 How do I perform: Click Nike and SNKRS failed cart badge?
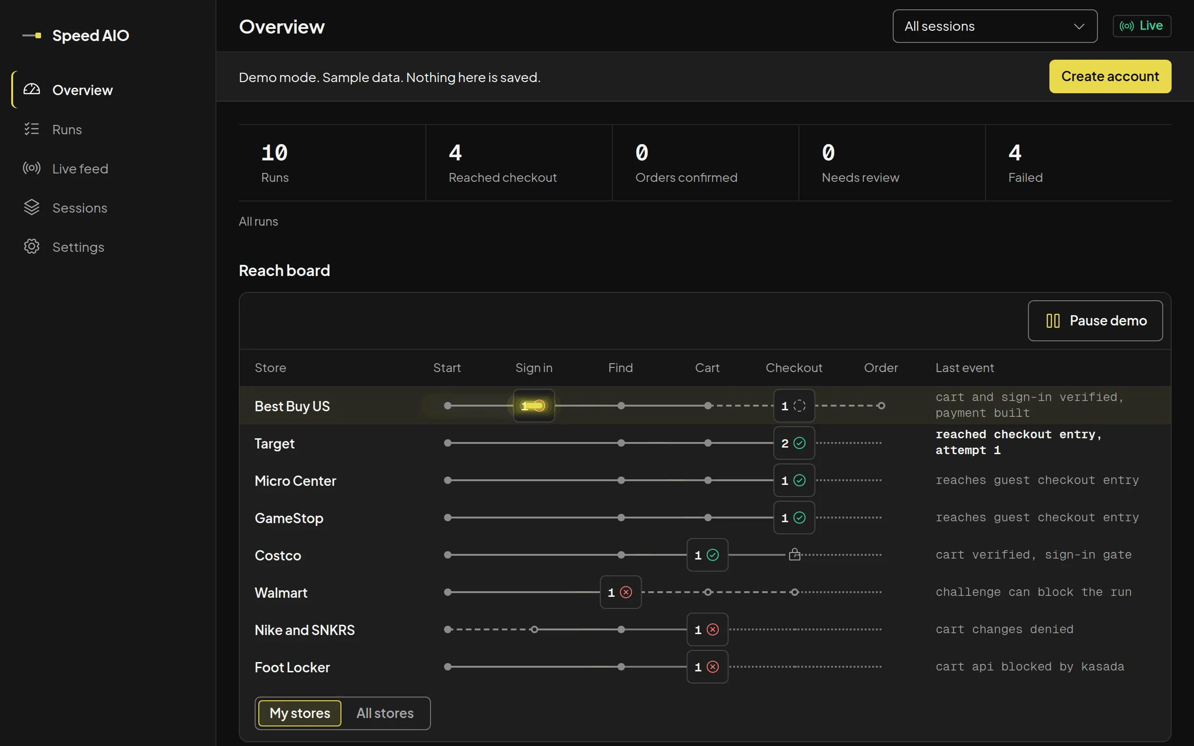[x=707, y=629]
